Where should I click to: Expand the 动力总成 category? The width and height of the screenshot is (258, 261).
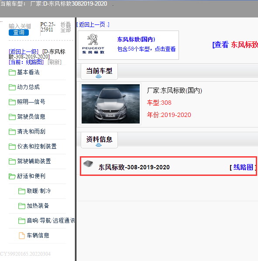click(28, 87)
